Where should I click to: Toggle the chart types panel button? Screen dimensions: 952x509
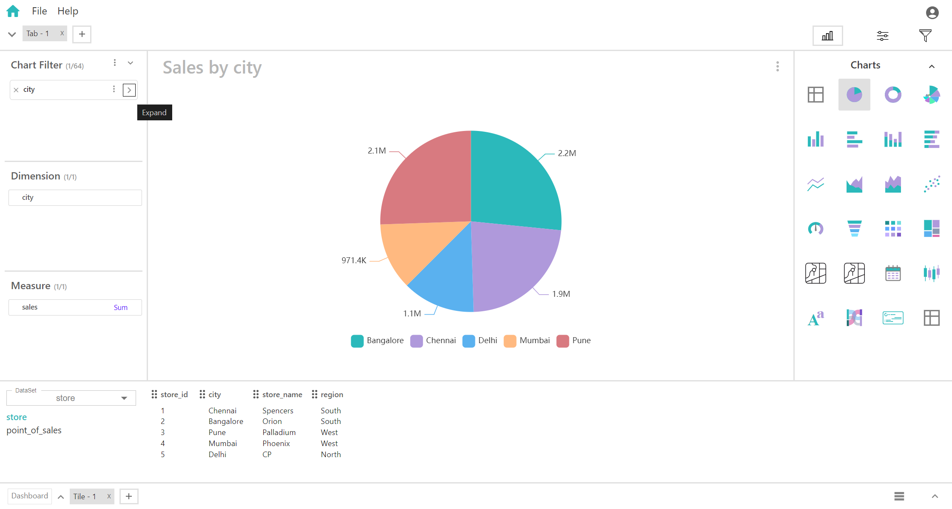click(827, 36)
